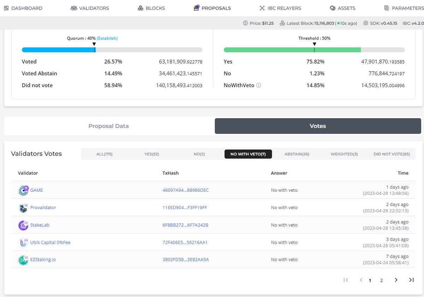
Task: Open transaction hash 46097A94...88986DEC
Action: [185, 190]
